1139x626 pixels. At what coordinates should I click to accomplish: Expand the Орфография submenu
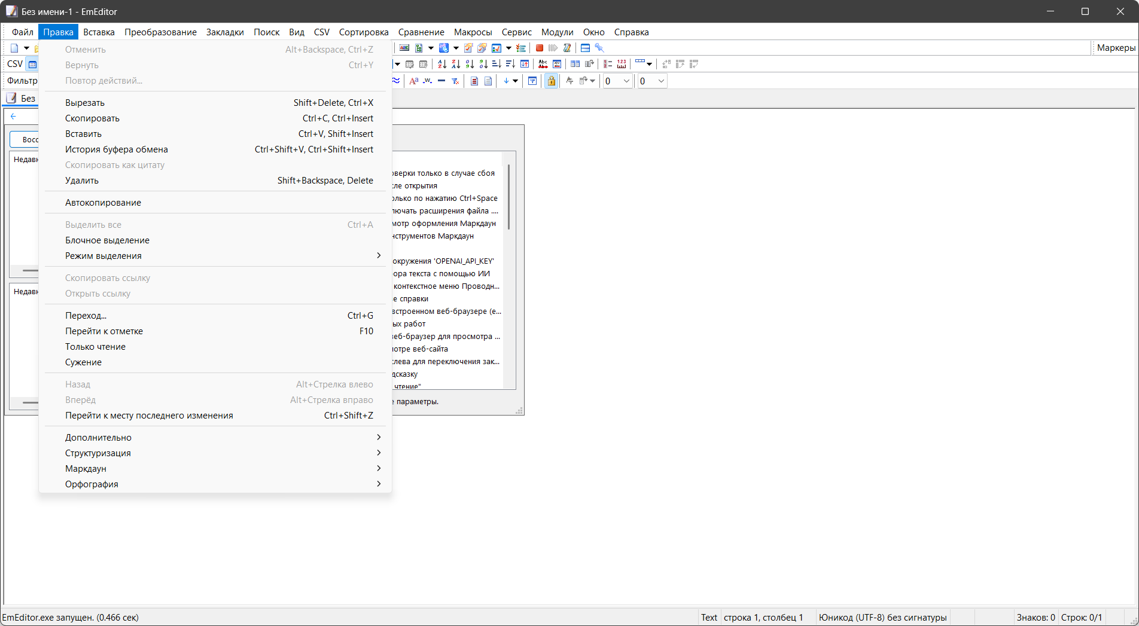coord(215,484)
